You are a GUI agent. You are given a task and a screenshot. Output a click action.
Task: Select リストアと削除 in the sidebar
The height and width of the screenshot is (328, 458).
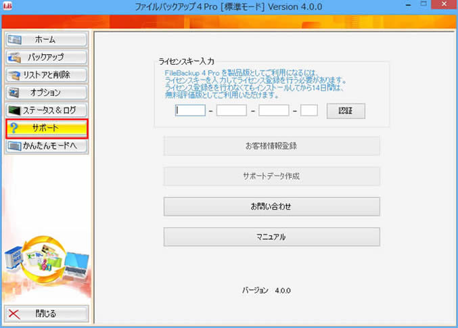(46, 75)
